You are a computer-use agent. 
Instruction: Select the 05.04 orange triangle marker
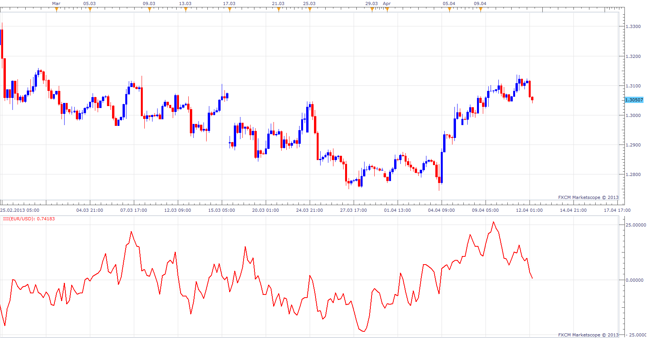click(x=449, y=10)
